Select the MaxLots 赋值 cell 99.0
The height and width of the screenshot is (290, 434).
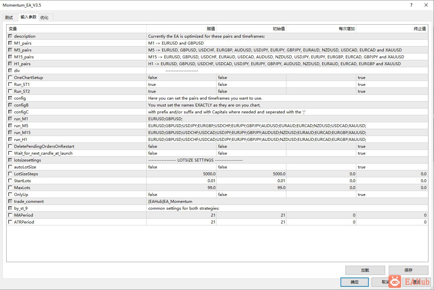point(181,187)
